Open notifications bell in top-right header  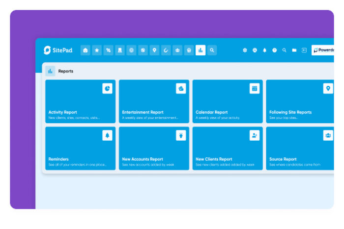pyautogui.click(x=264, y=50)
